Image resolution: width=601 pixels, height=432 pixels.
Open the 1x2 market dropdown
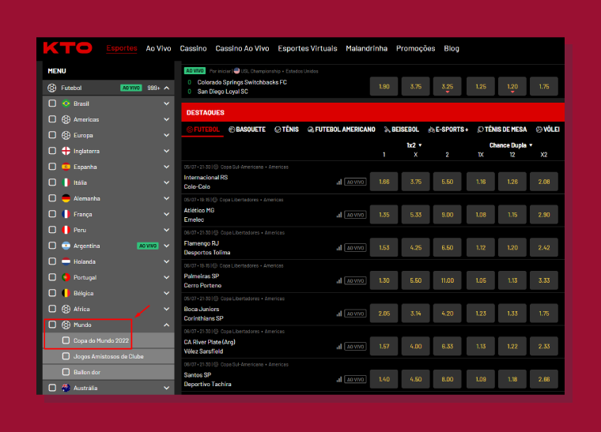[414, 145]
